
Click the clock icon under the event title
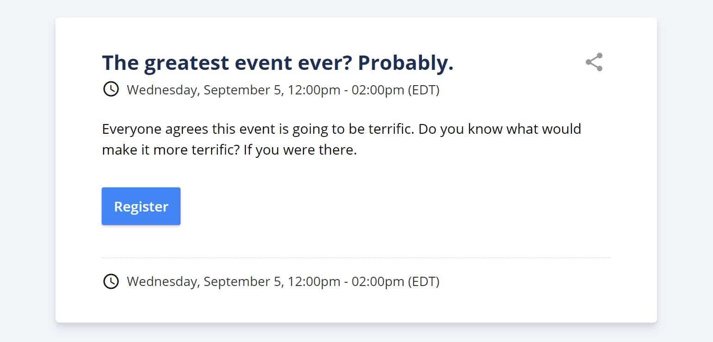click(x=111, y=89)
